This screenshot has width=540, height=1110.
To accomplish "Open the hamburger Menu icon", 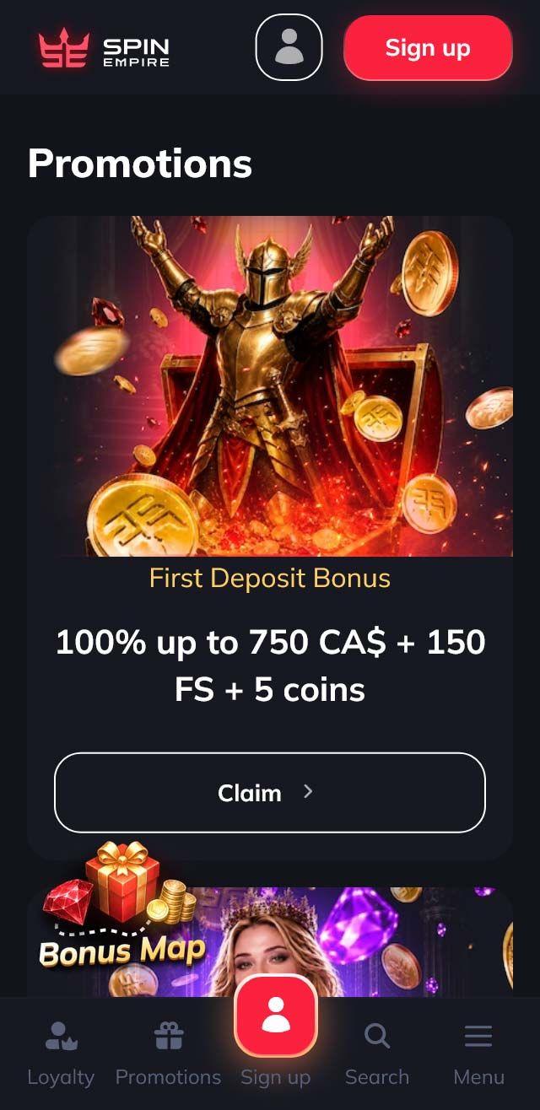I will 478,1036.
